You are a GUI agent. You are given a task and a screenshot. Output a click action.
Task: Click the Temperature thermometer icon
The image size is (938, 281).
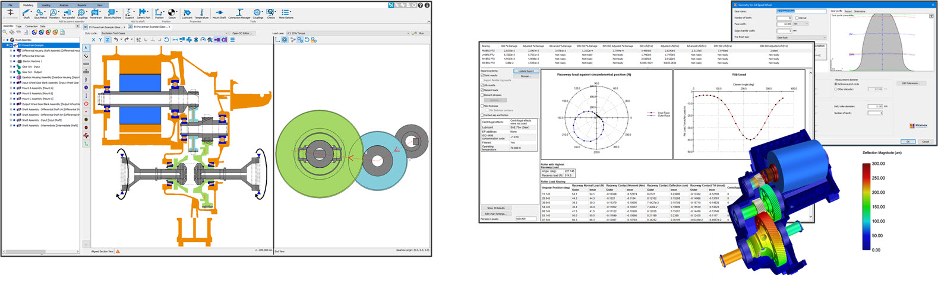coord(201,13)
